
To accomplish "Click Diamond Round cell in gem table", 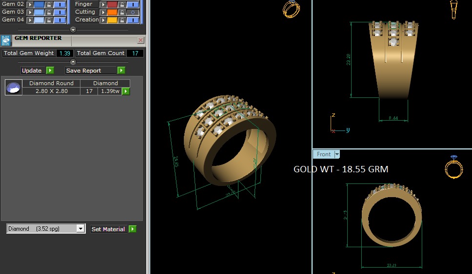I will [x=51, y=83].
